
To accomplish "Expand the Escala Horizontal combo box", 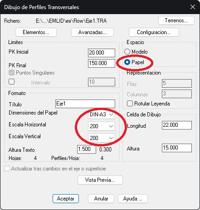I will click(x=102, y=126).
